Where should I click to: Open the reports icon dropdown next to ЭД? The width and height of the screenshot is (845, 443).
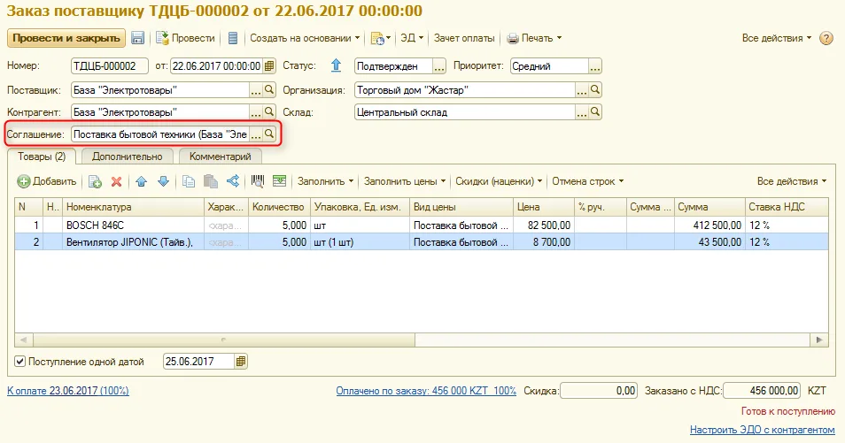tap(381, 38)
